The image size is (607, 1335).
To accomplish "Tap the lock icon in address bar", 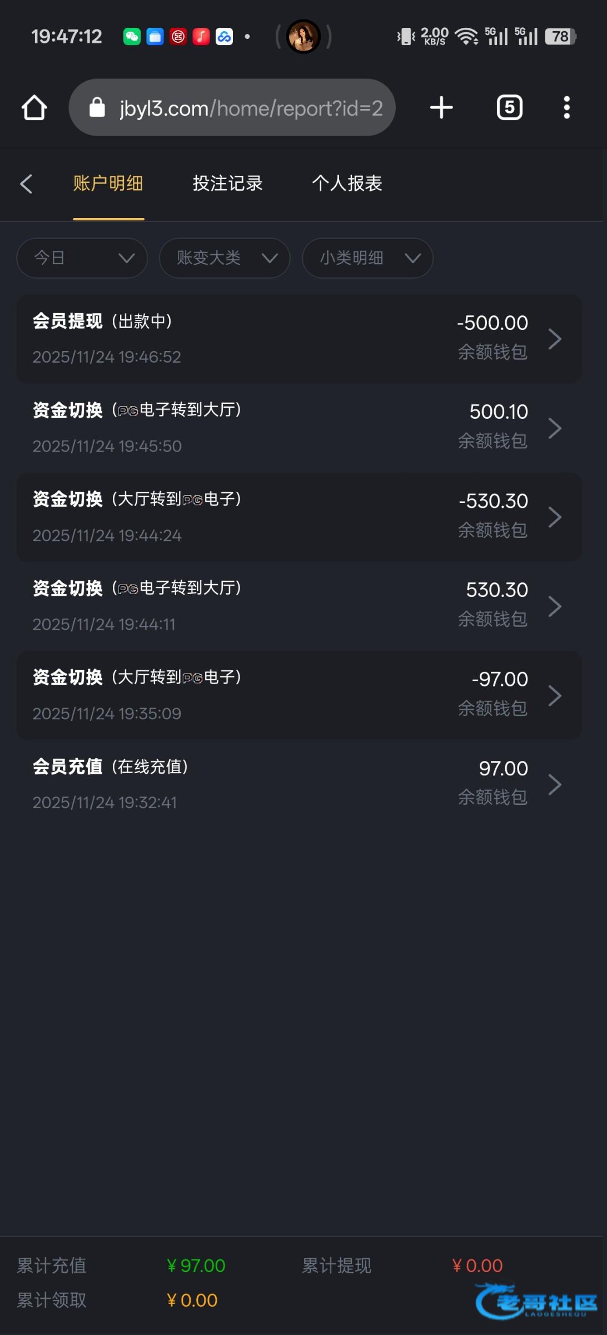I will pos(97,108).
